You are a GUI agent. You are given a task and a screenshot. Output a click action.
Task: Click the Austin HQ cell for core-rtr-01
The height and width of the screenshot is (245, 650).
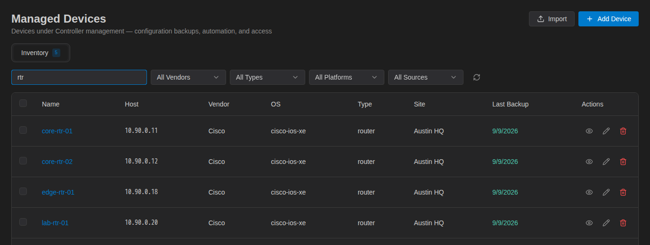coord(429,131)
